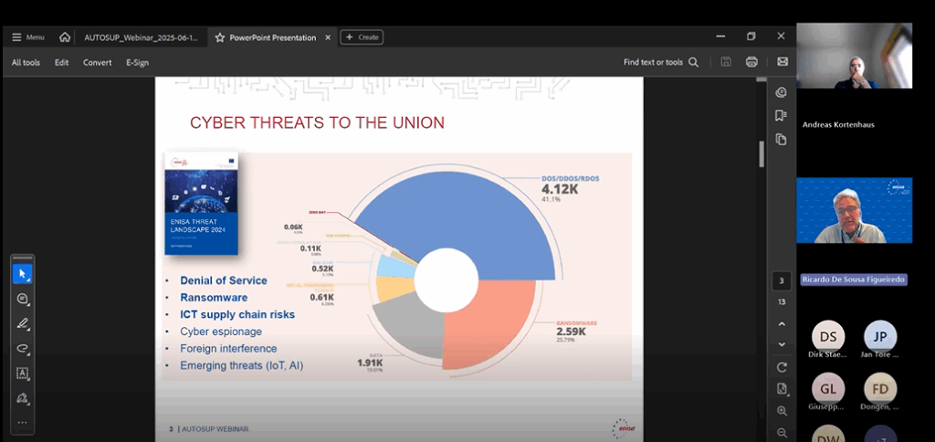Open the fill and sign tool
This screenshot has height=442, width=935.
click(x=23, y=398)
